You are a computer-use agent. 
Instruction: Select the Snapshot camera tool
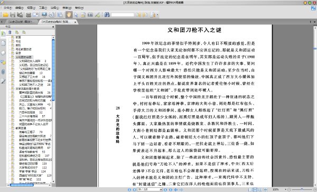90,15
